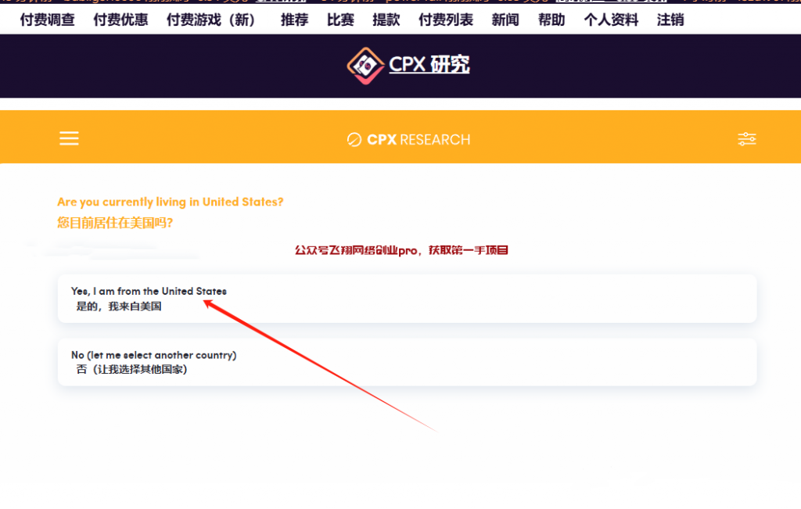This screenshot has height=509, width=801.
Task: Click 注销 to log out
Action: 670,20
